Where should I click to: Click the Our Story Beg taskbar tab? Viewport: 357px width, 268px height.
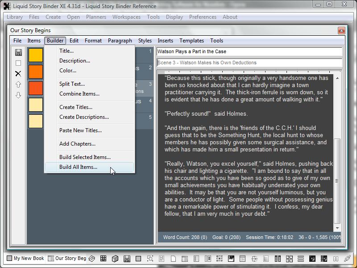click(x=67, y=258)
